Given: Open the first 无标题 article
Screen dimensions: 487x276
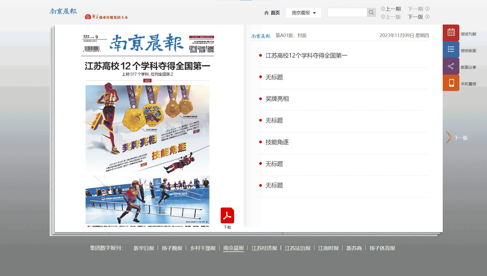Looking at the screenshot, I should [x=274, y=77].
